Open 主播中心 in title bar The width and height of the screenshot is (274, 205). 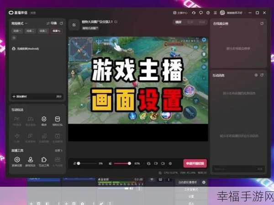180,13
